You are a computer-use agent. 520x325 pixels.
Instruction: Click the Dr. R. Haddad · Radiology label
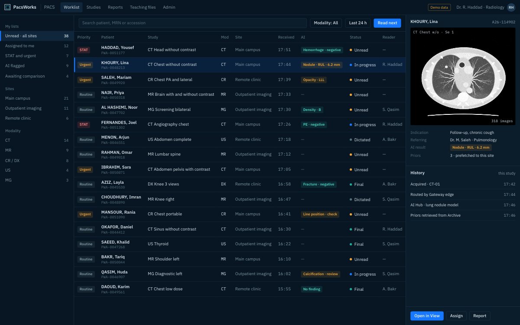tap(480, 7)
